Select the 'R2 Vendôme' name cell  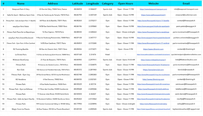pos(21,79)
